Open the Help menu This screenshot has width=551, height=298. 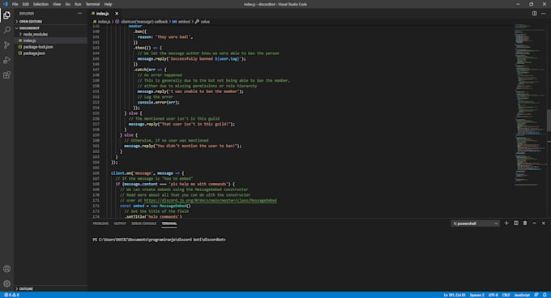point(108,4)
